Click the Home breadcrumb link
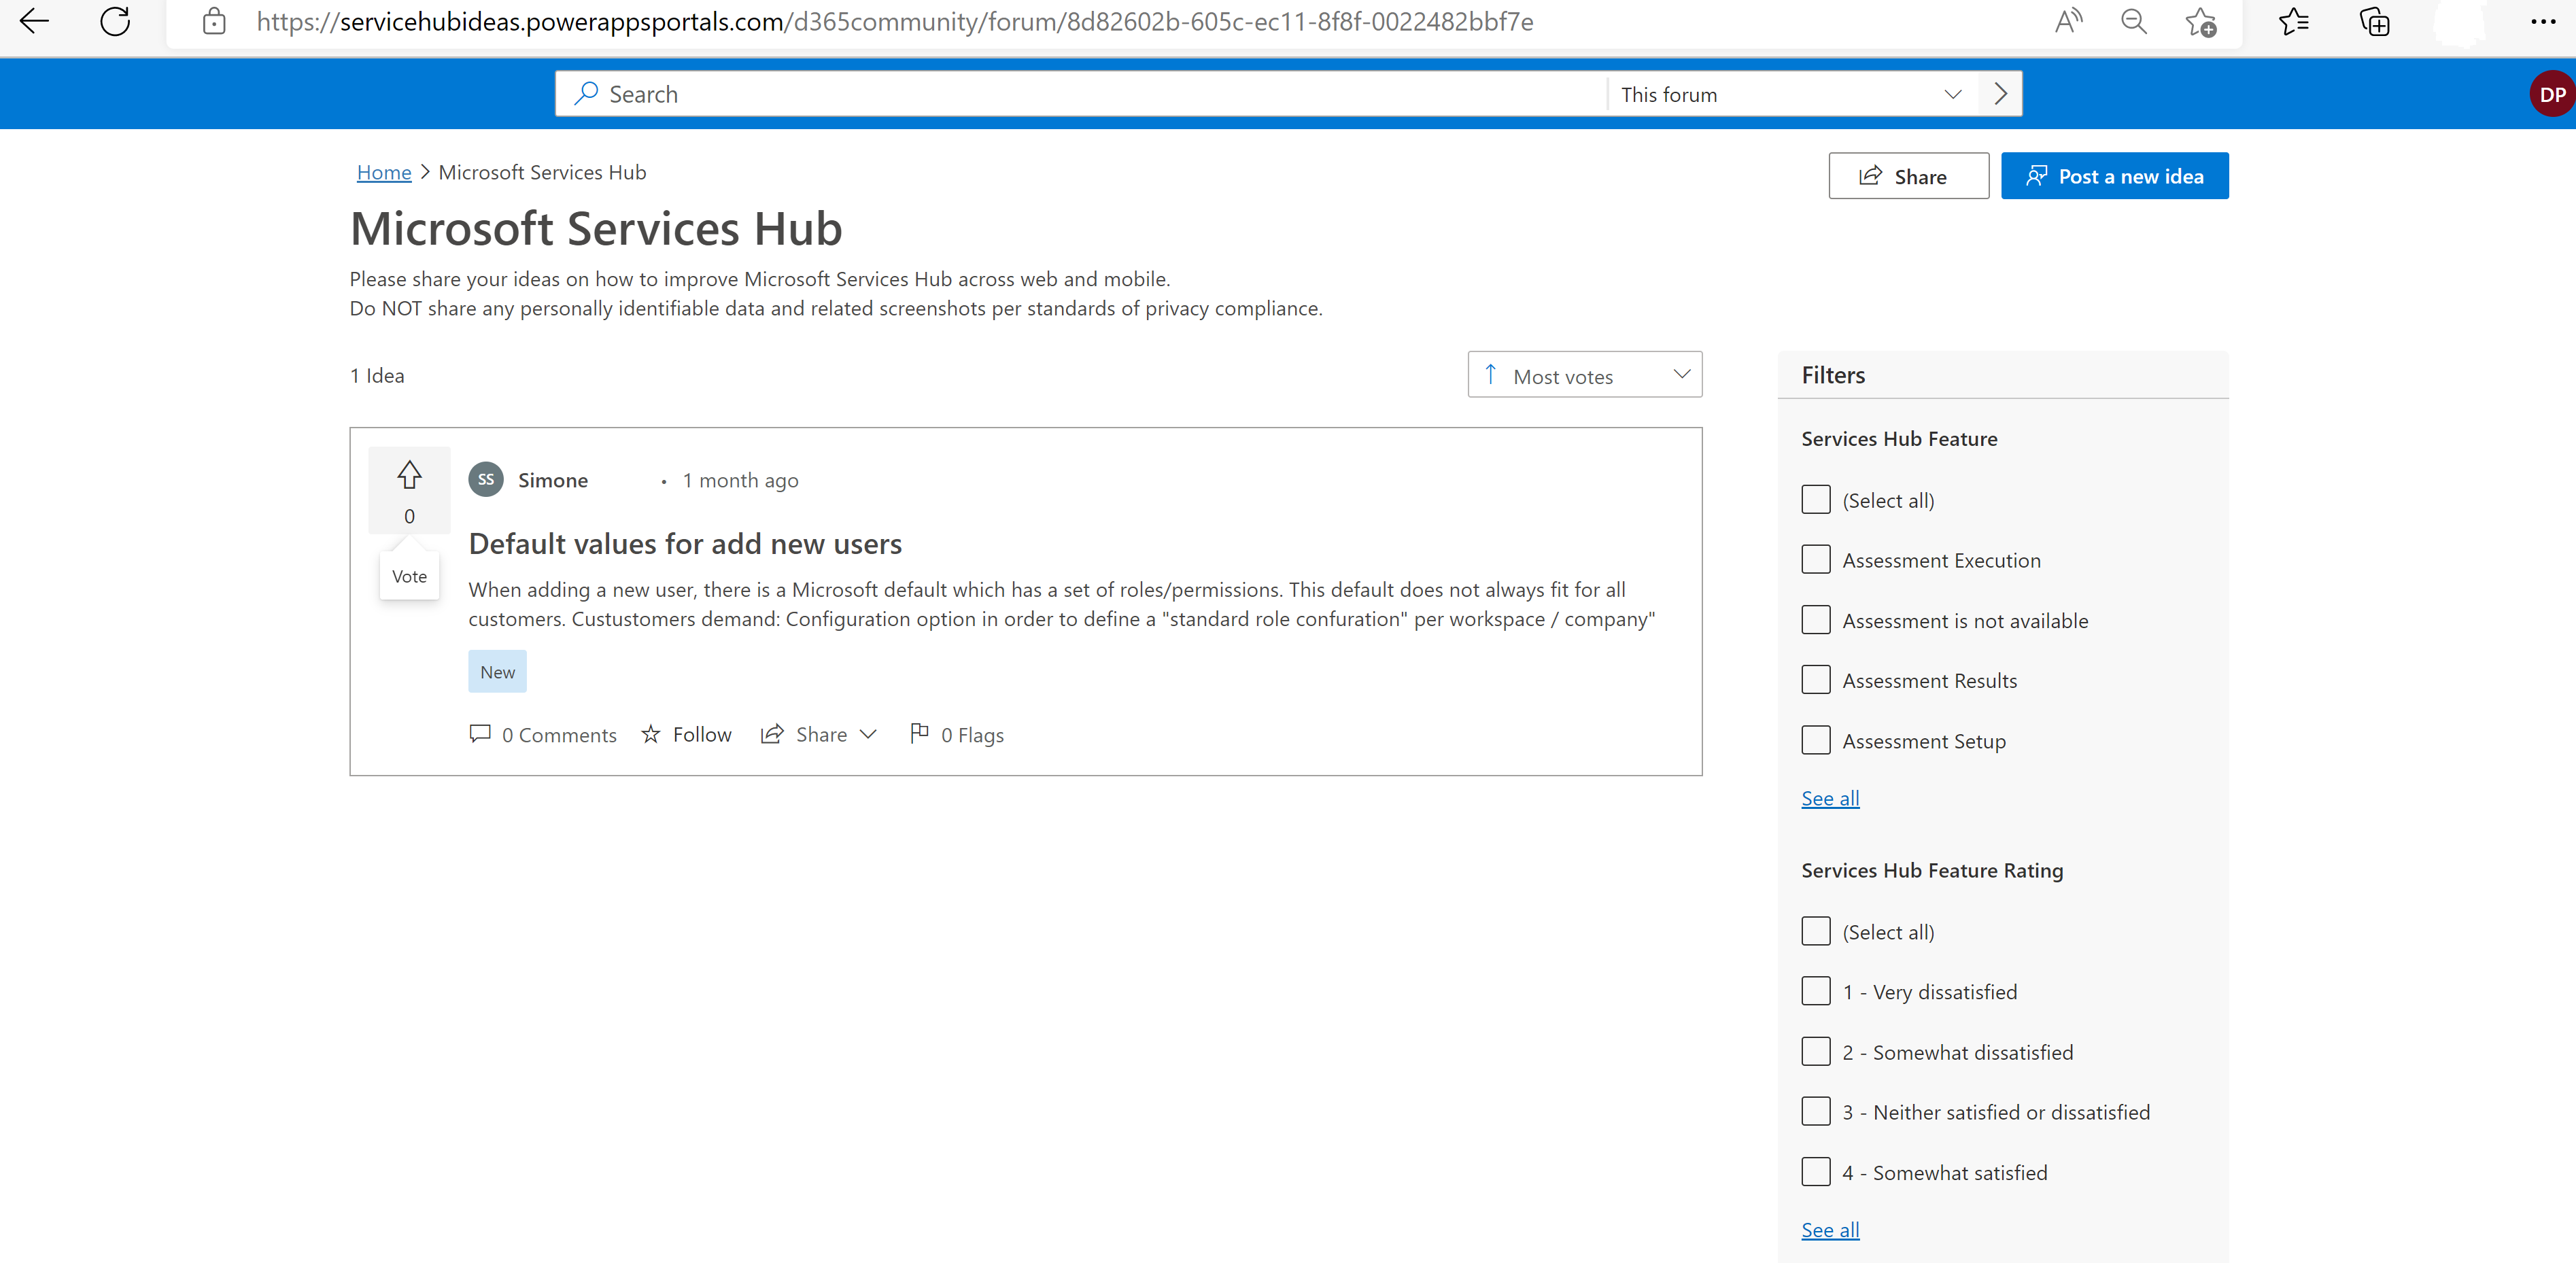This screenshot has height=1263, width=2576. tap(384, 172)
